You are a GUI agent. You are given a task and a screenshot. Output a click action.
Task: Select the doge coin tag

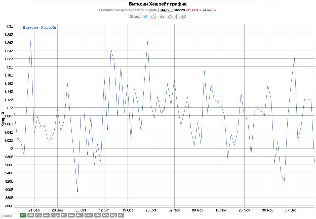click(55, 215)
